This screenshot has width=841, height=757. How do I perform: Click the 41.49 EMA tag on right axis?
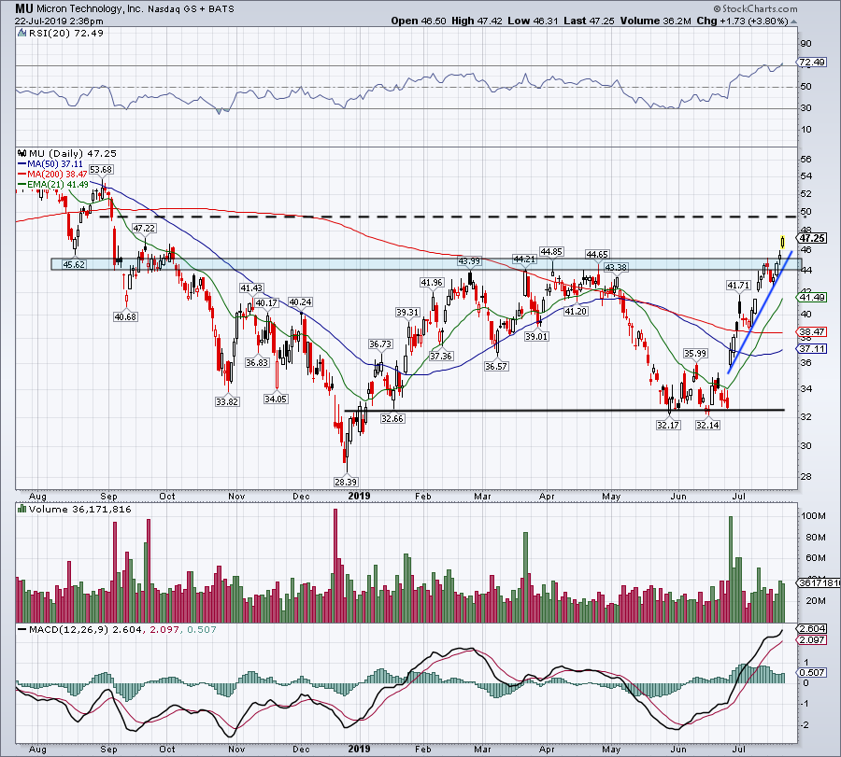(x=813, y=298)
